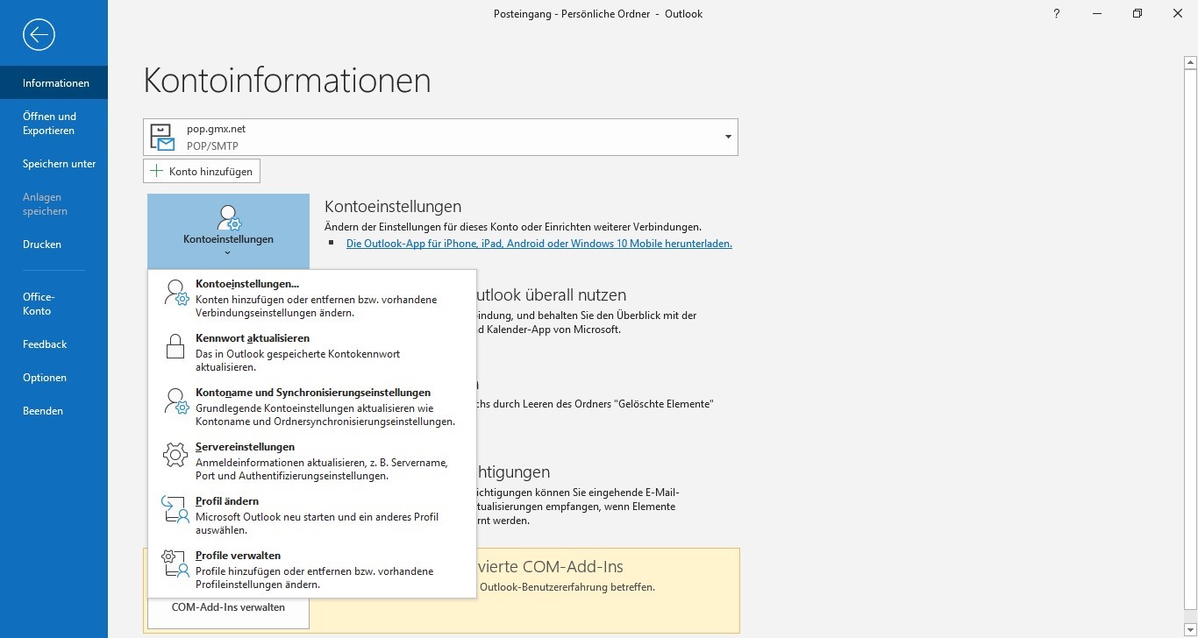Click the padlock icon for Kennwort aktualisieren
Image resolution: width=1198 pixels, height=638 pixels.
point(175,348)
